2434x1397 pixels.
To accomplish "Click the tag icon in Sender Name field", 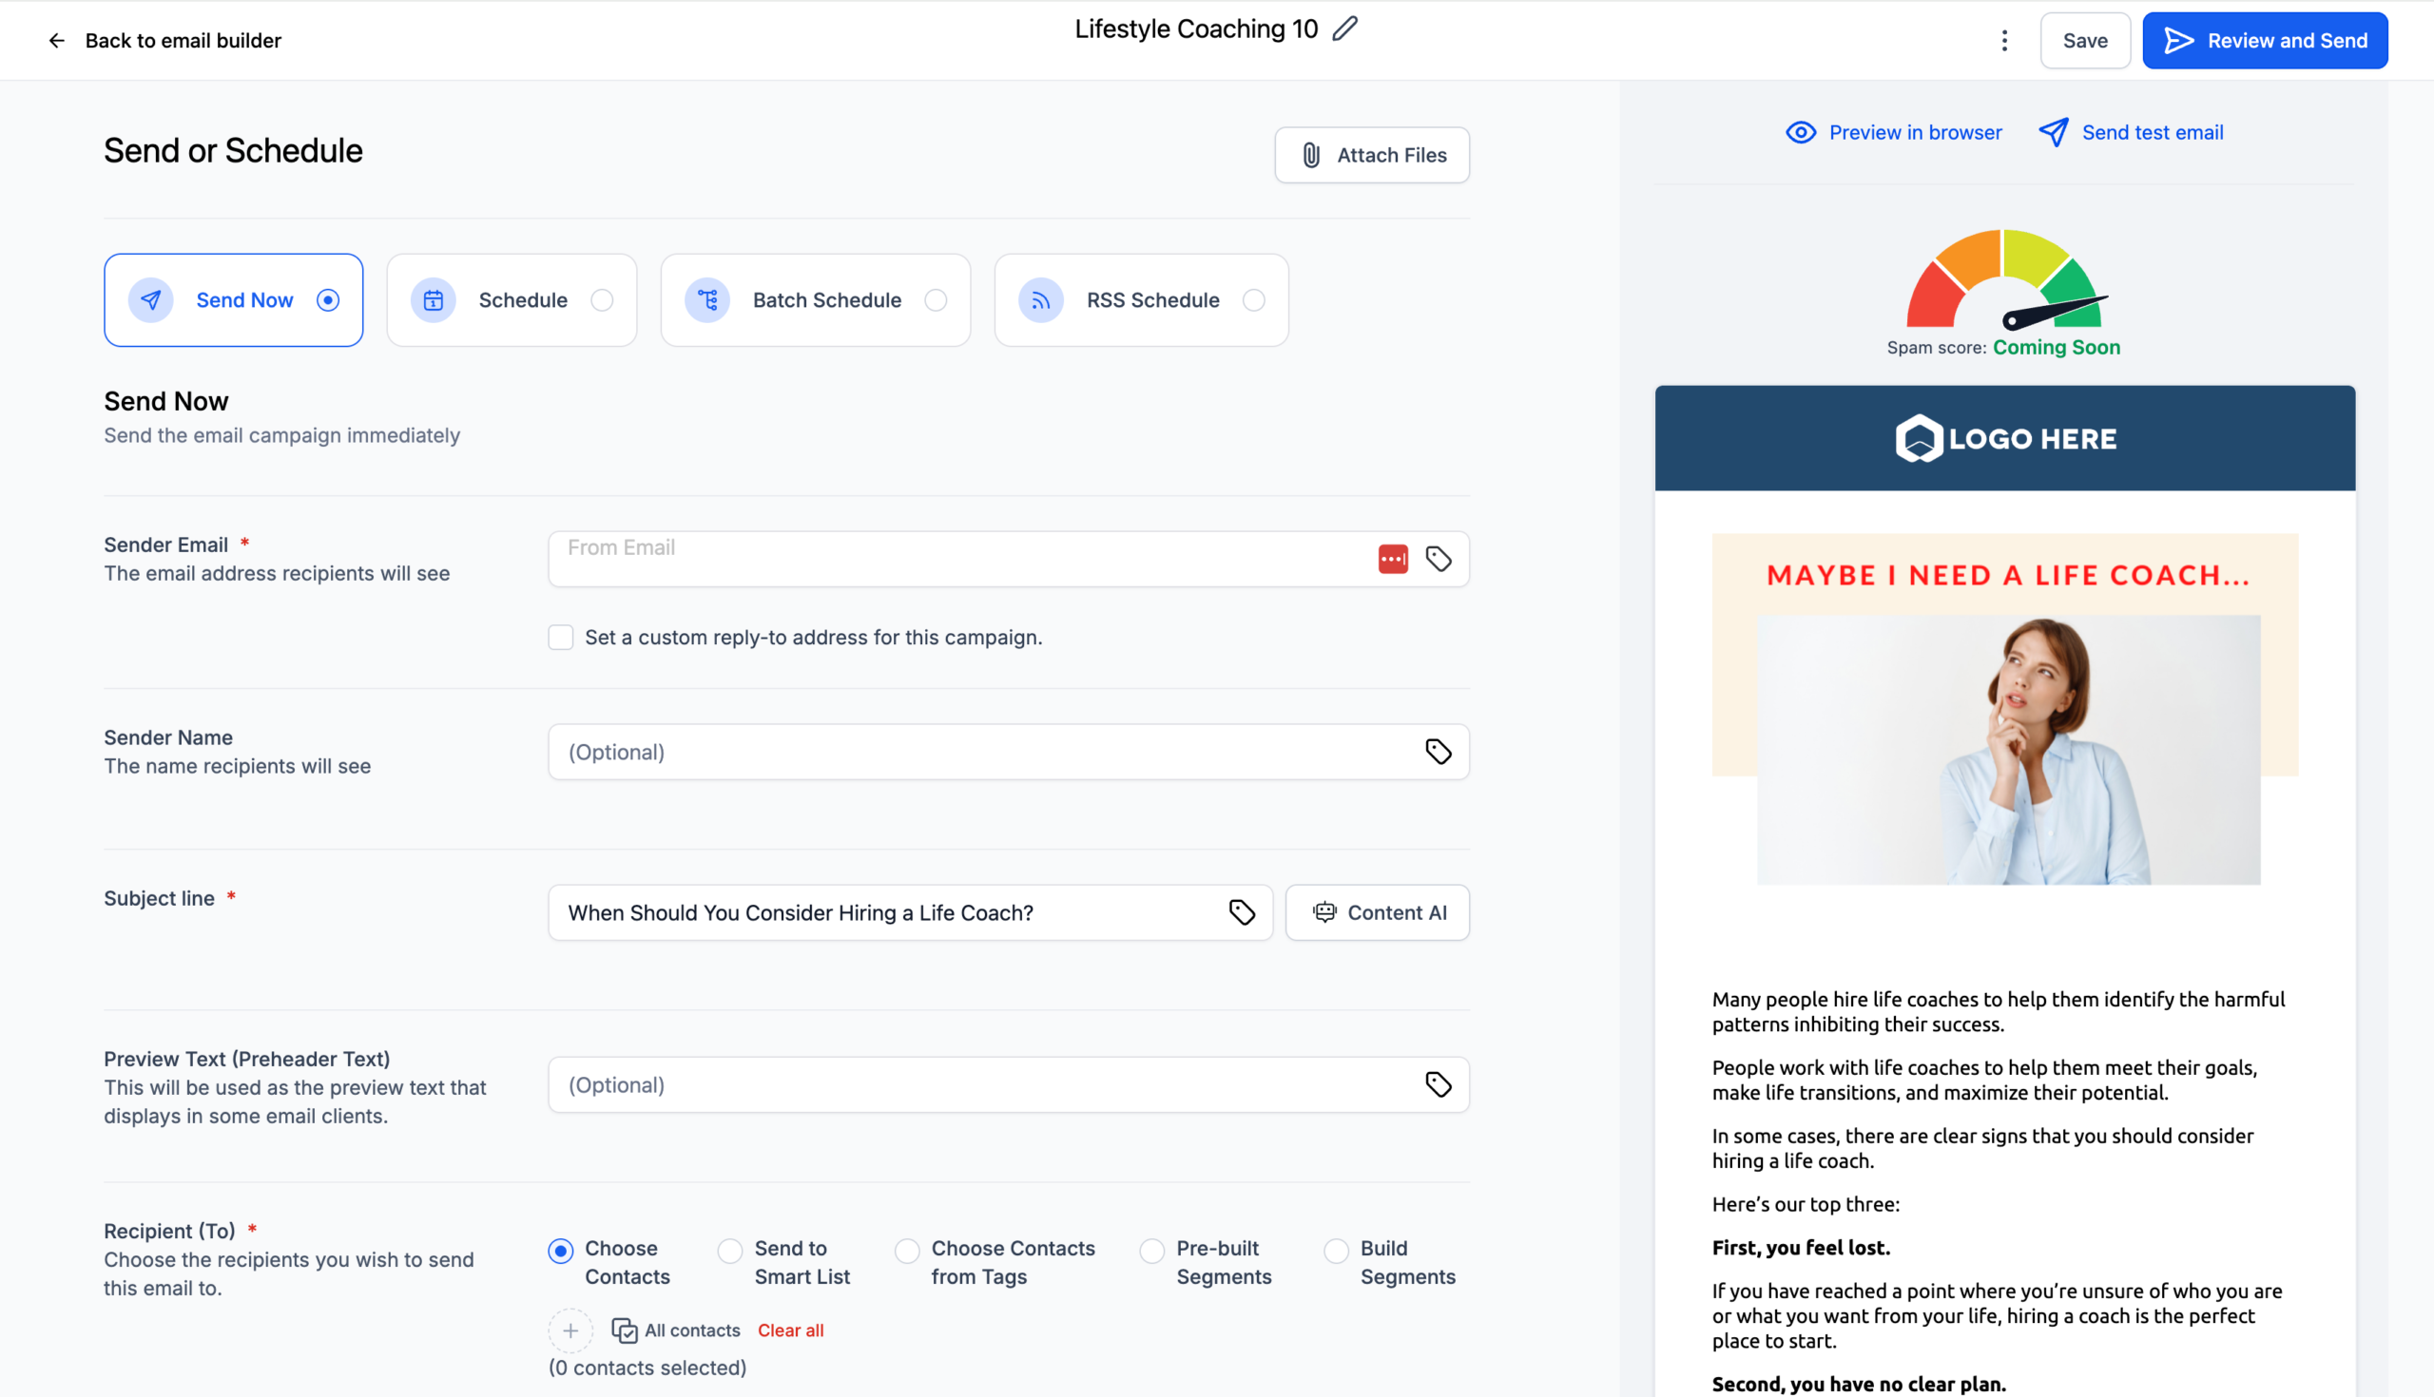I will coord(1438,753).
